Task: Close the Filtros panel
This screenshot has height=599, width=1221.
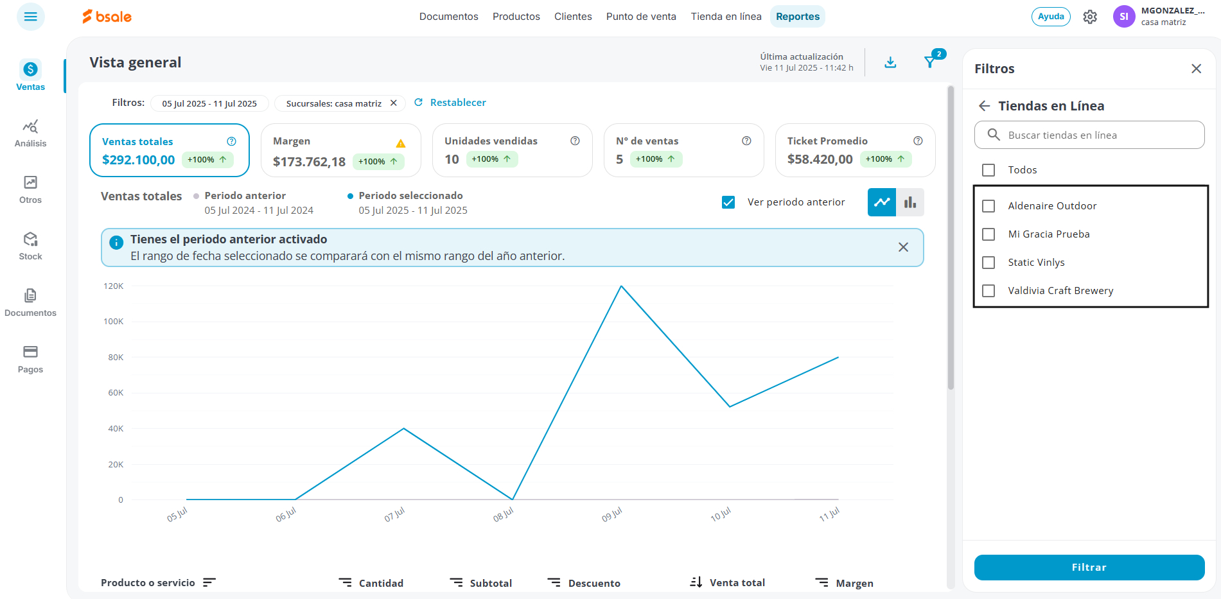Action: coord(1196,69)
